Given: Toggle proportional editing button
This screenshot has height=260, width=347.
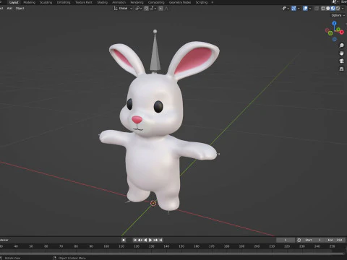Looking at the screenshot, I should (x=161, y=9).
